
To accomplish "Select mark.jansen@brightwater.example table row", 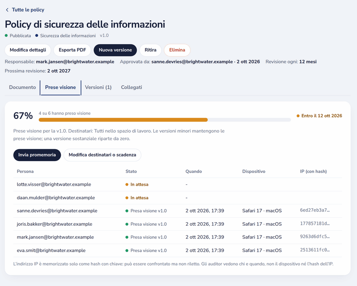I will click(178, 237).
